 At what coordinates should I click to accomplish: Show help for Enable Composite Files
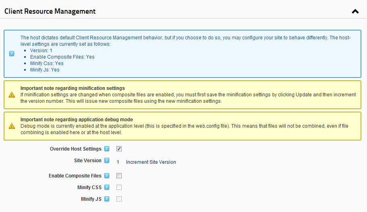(107, 175)
